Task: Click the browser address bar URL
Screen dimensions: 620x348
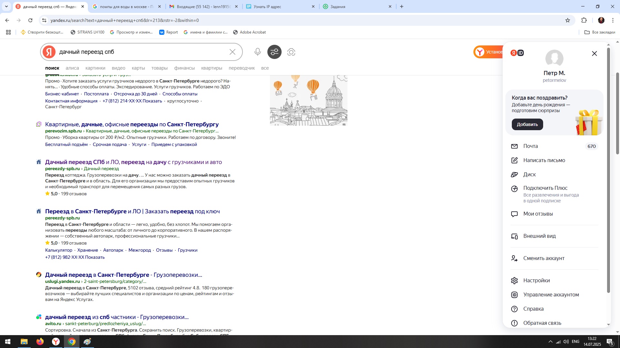Action: pos(125,20)
